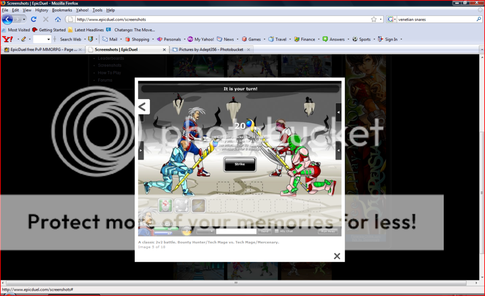Screen dimensions: 485x296
Task: Click the Run Away button
Action: pyautogui.click(x=328, y=231)
